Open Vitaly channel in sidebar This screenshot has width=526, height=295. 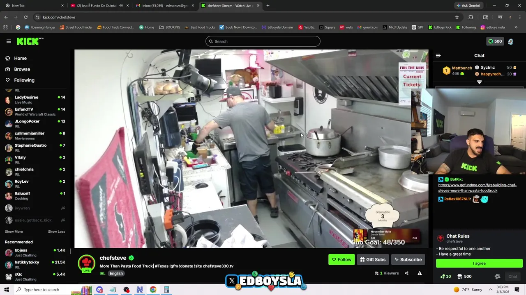pos(35,160)
